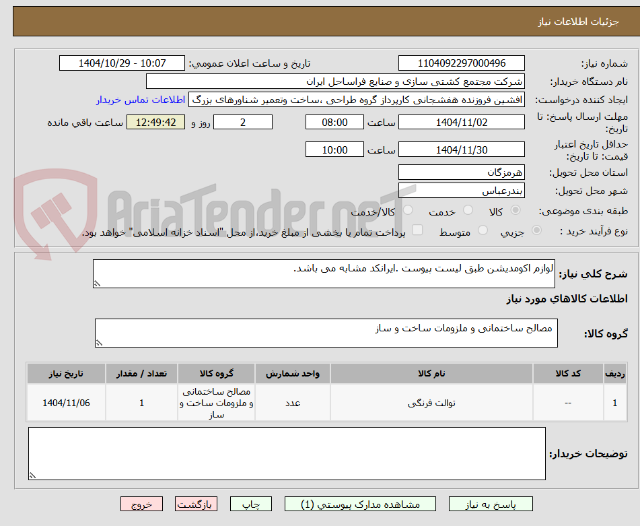
Task: Click the هرمزگان province field
Action: [461, 172]
